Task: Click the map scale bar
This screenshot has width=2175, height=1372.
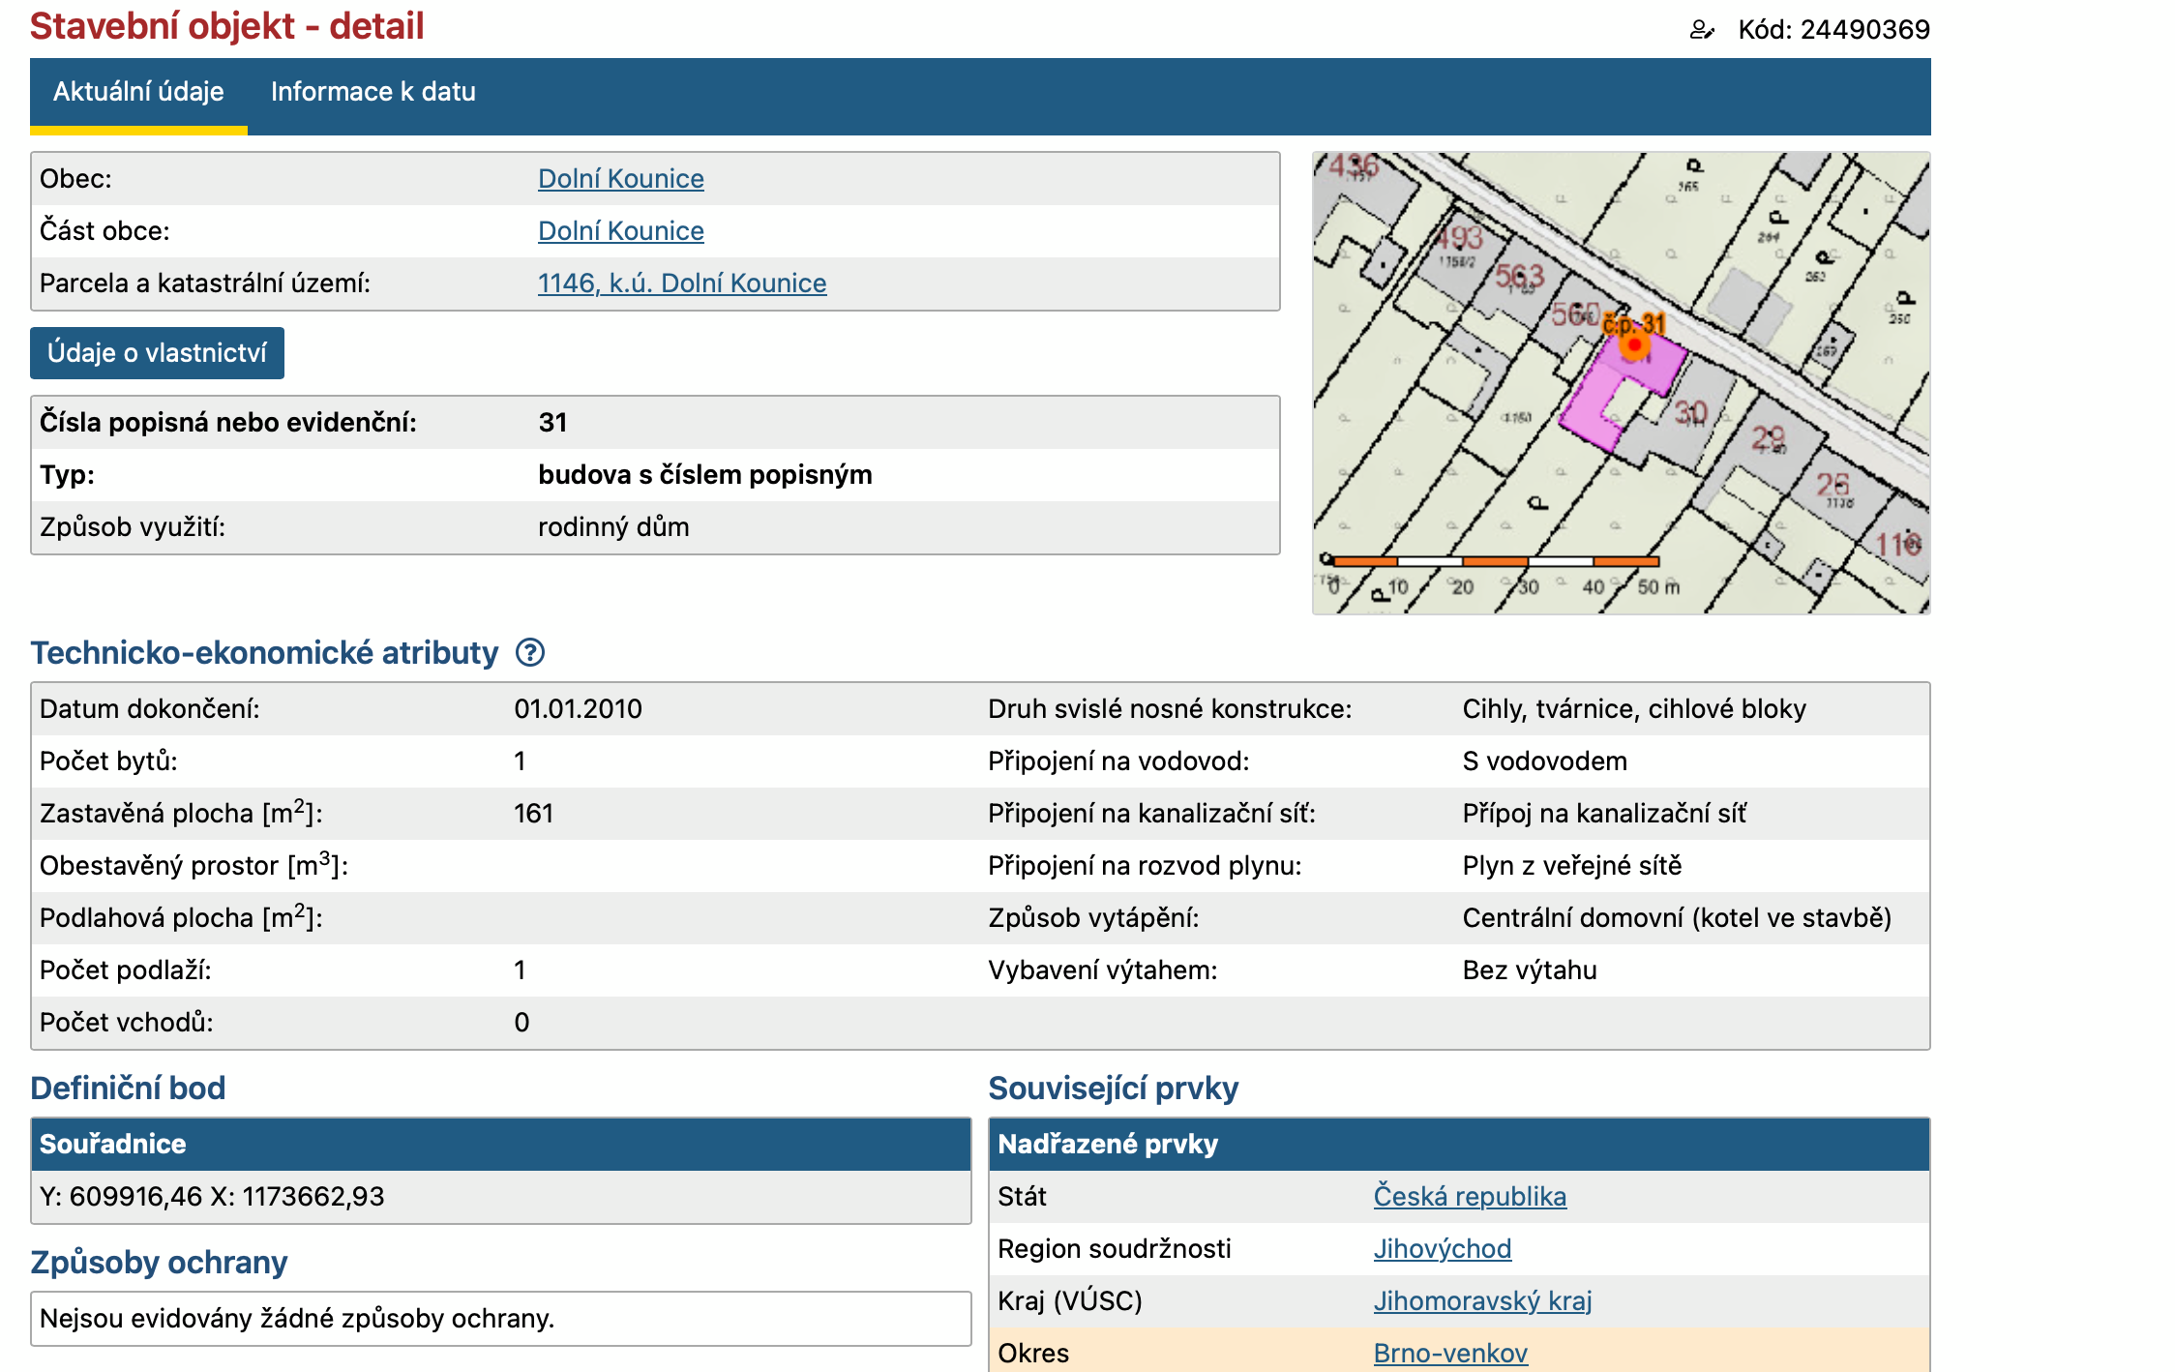Action: pos(1495,561)
